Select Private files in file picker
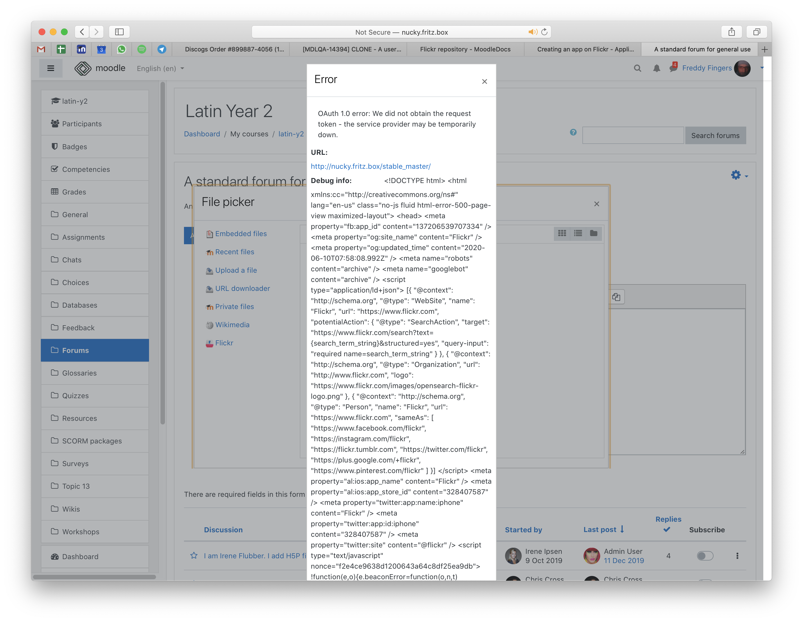The height and width of the screenshot is (622, 803). pos(234,307)
